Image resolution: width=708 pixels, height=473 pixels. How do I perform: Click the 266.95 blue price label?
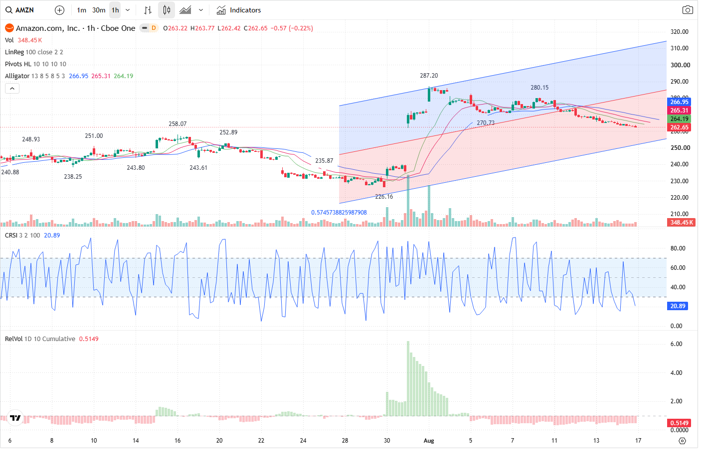679,102
